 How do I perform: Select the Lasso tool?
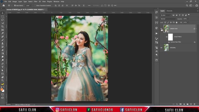[2, 20]
